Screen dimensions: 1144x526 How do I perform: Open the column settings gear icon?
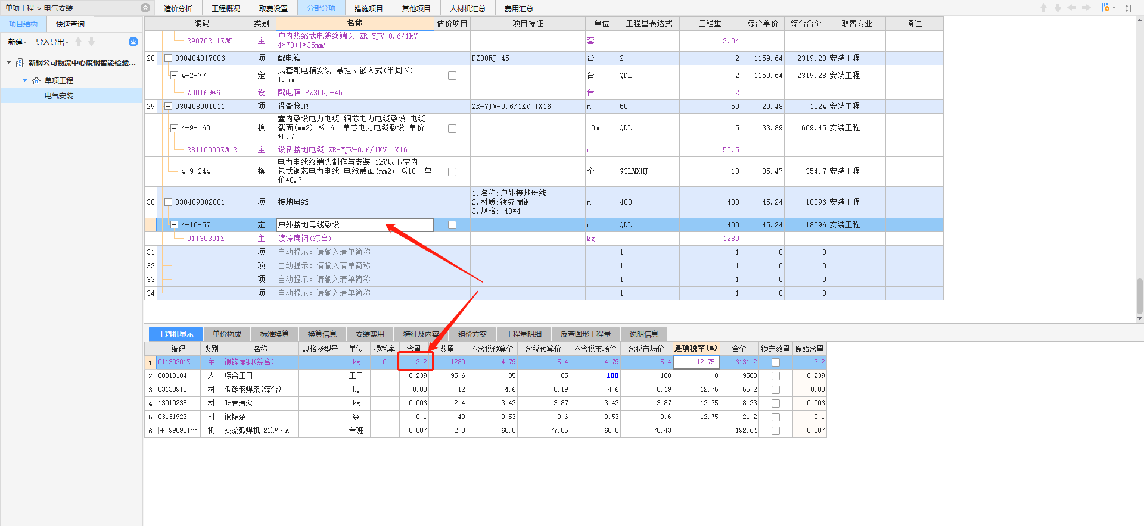pos(1105,8)
